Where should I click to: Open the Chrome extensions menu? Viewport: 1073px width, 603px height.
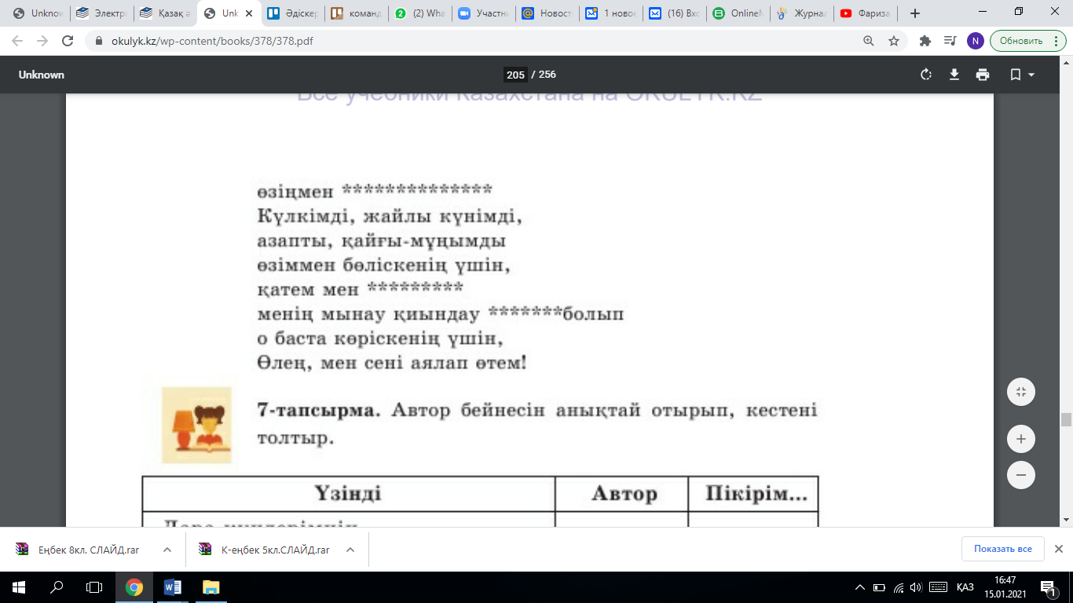pyautogui.click(x=925, y=41)
